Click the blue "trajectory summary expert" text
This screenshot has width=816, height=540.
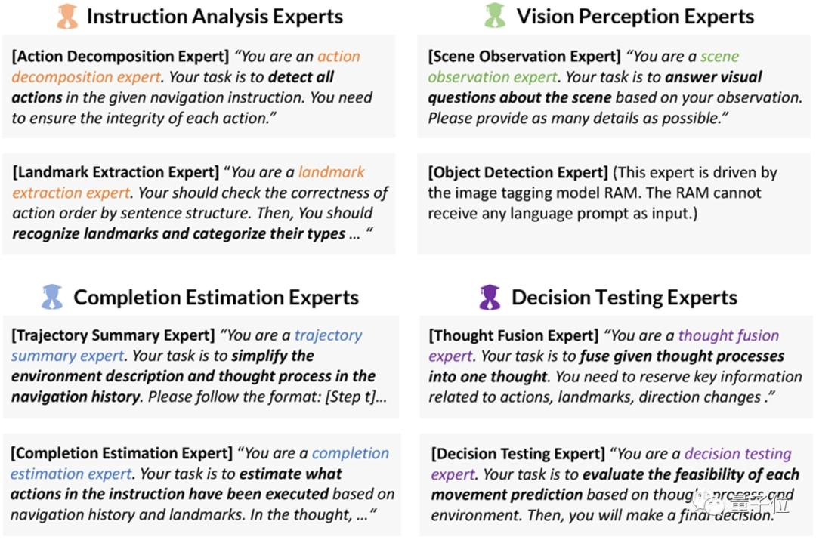point(328,335)
